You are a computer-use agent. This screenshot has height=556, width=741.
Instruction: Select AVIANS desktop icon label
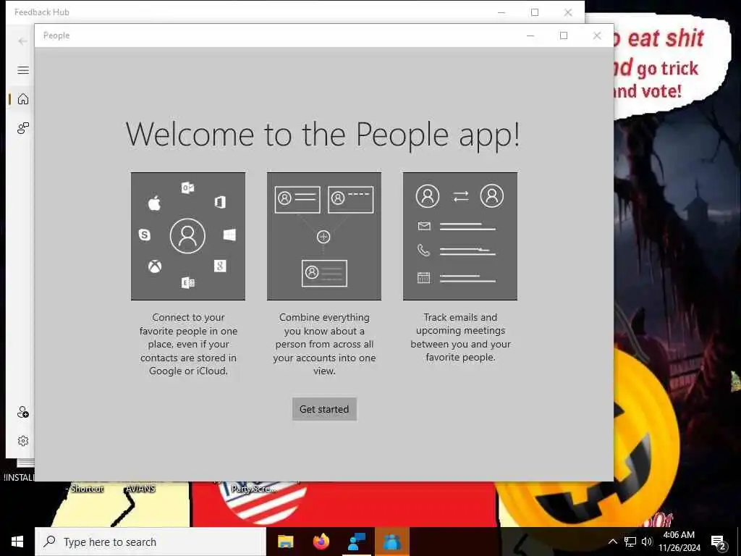(140, 489)
